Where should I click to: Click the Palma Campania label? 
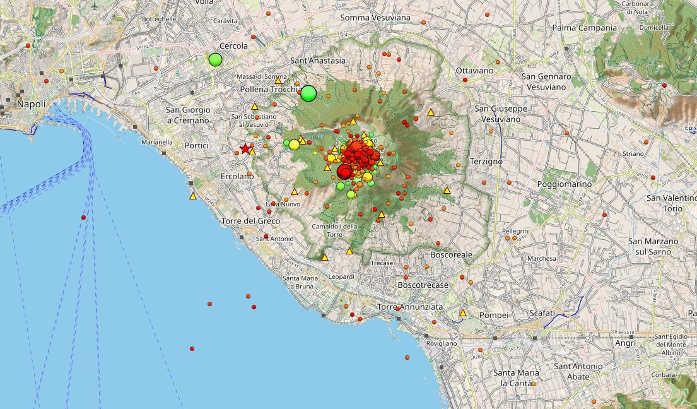pos(584,28)
